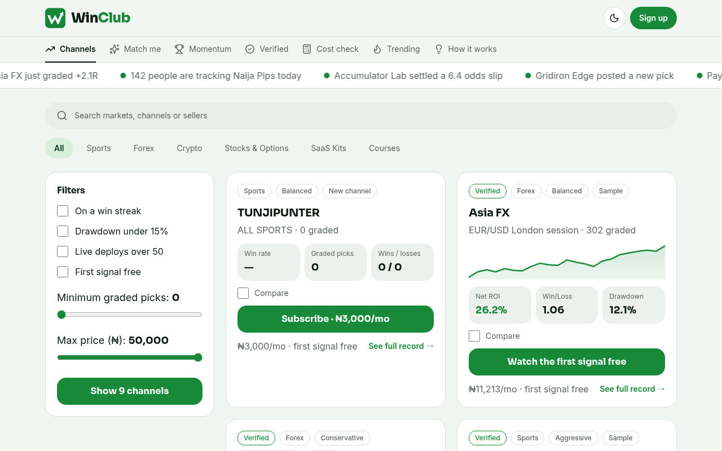Go to Cost check tab
The width and height of the screenshot is (722, 451).
(x=331, y=49)
